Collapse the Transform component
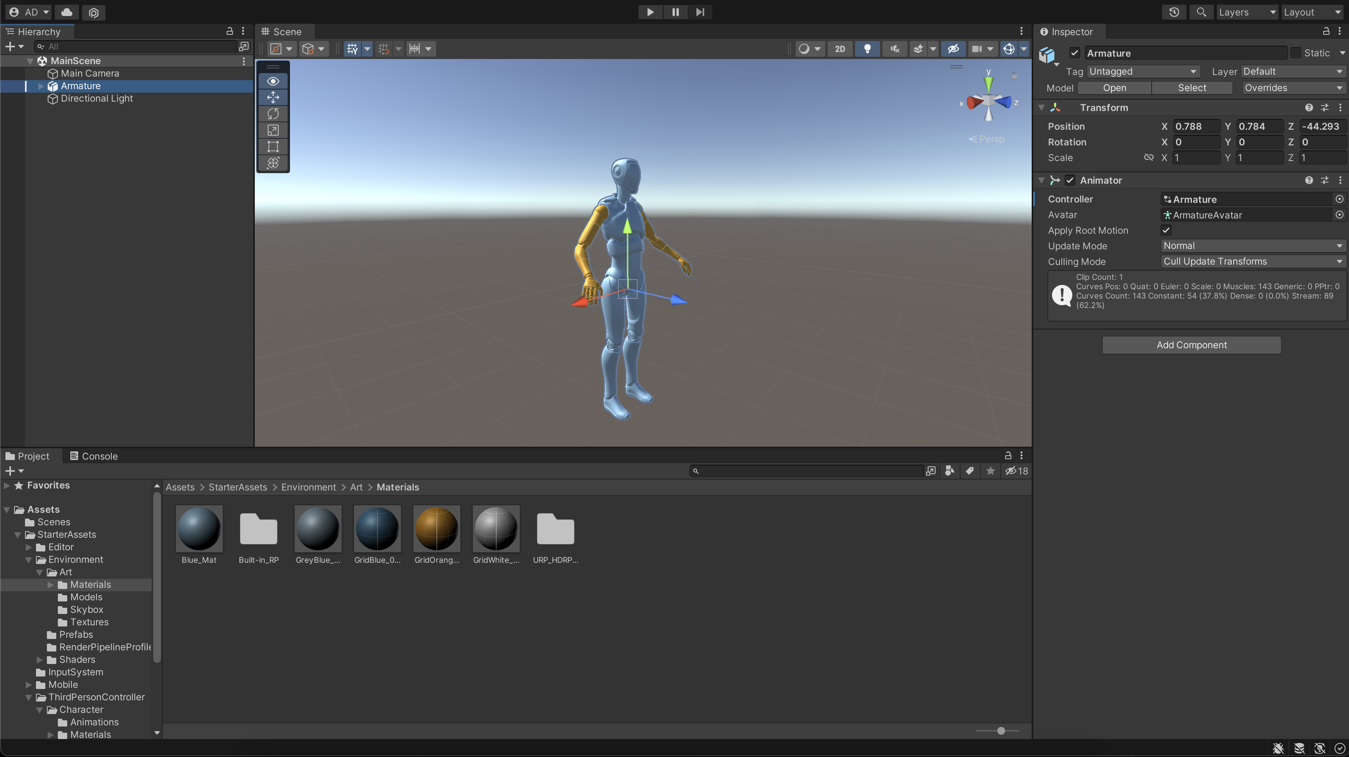Image resolution: width=1349 pixels, height=757 pixels. (1041, 107)
